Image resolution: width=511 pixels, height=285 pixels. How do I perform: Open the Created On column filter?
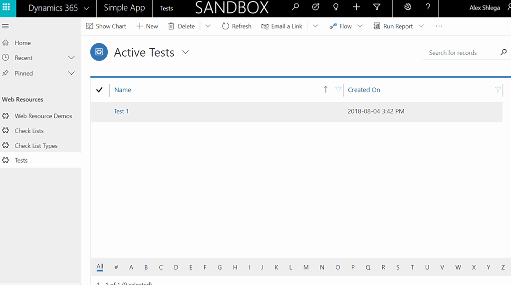click(498, 90)
